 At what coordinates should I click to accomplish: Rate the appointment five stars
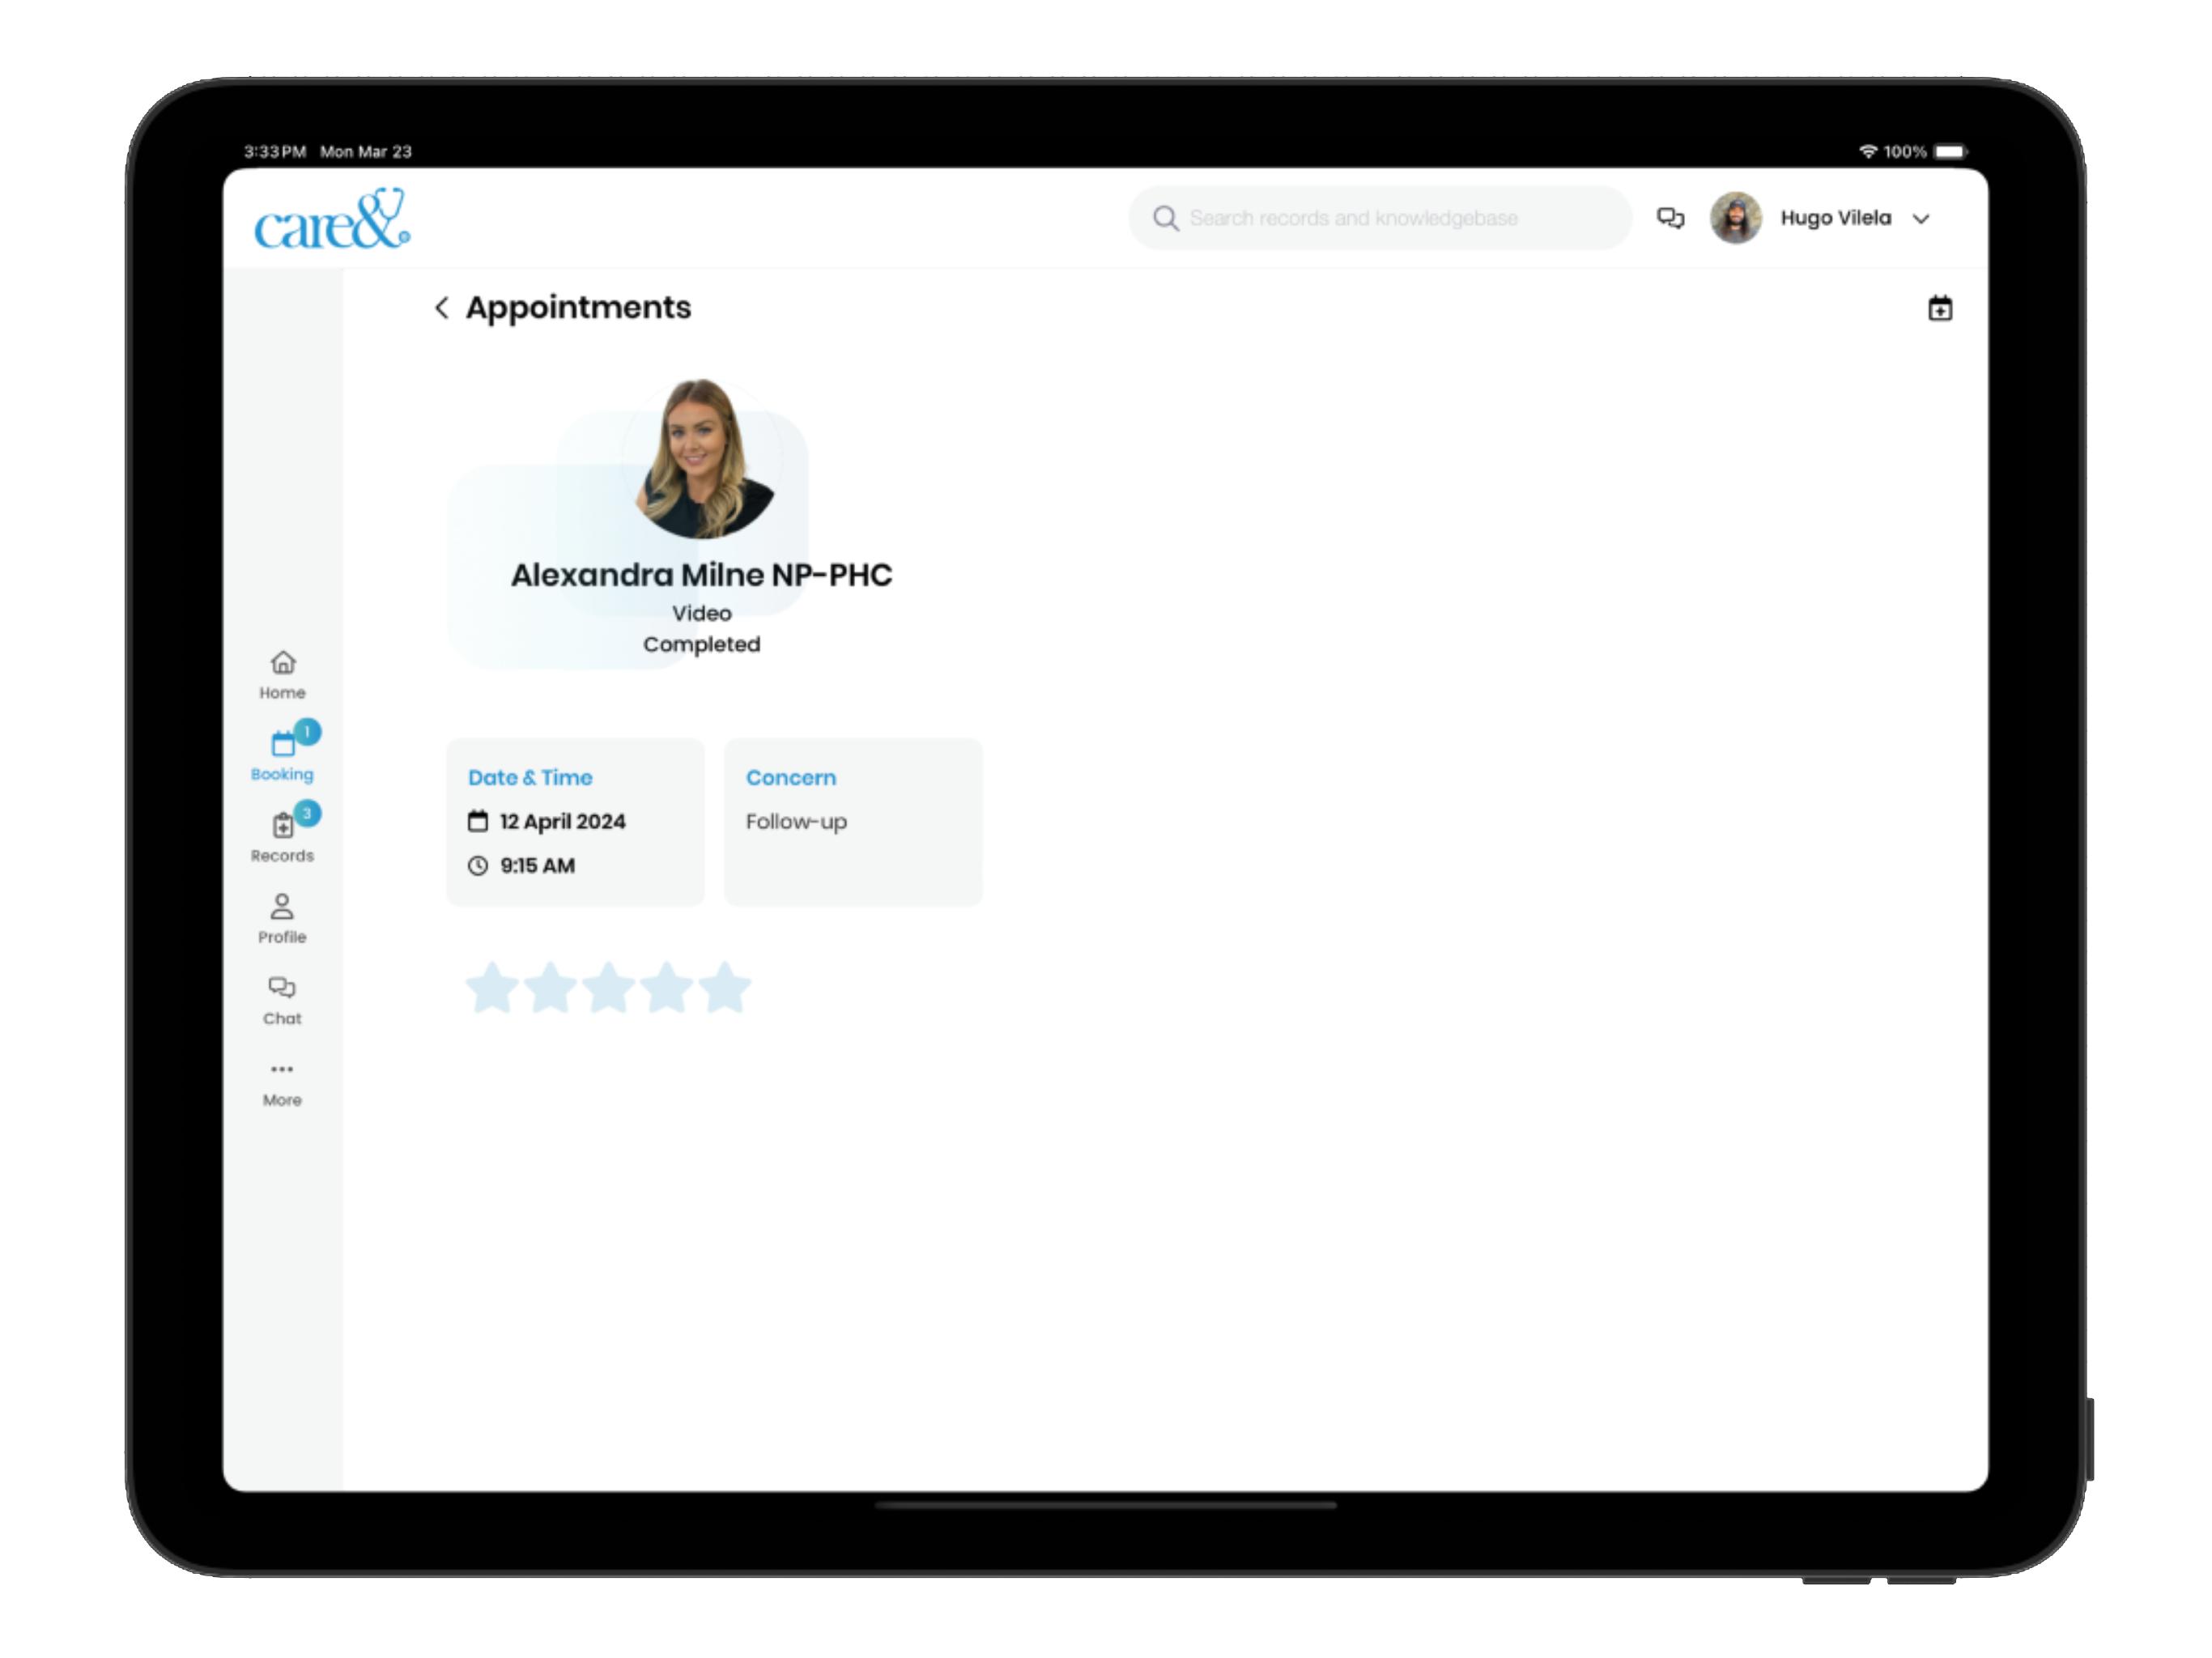(724, 988)
